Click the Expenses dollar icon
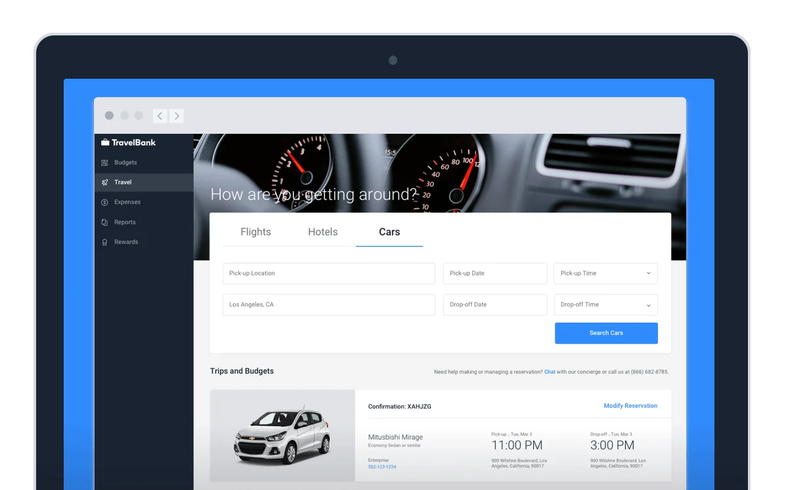The image size is (788, 490). 104,202
